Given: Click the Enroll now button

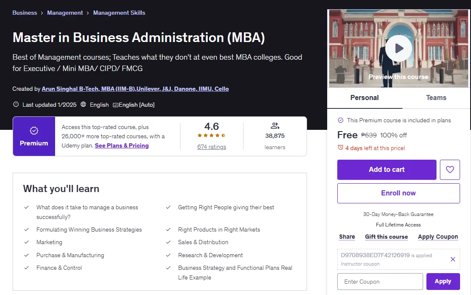Looking at the screenshot, I should 398,193.
